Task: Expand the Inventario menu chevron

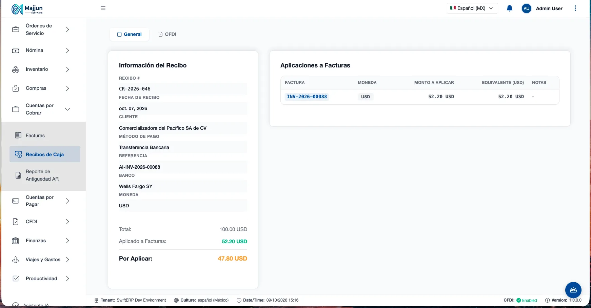Action: click(67, 69)
